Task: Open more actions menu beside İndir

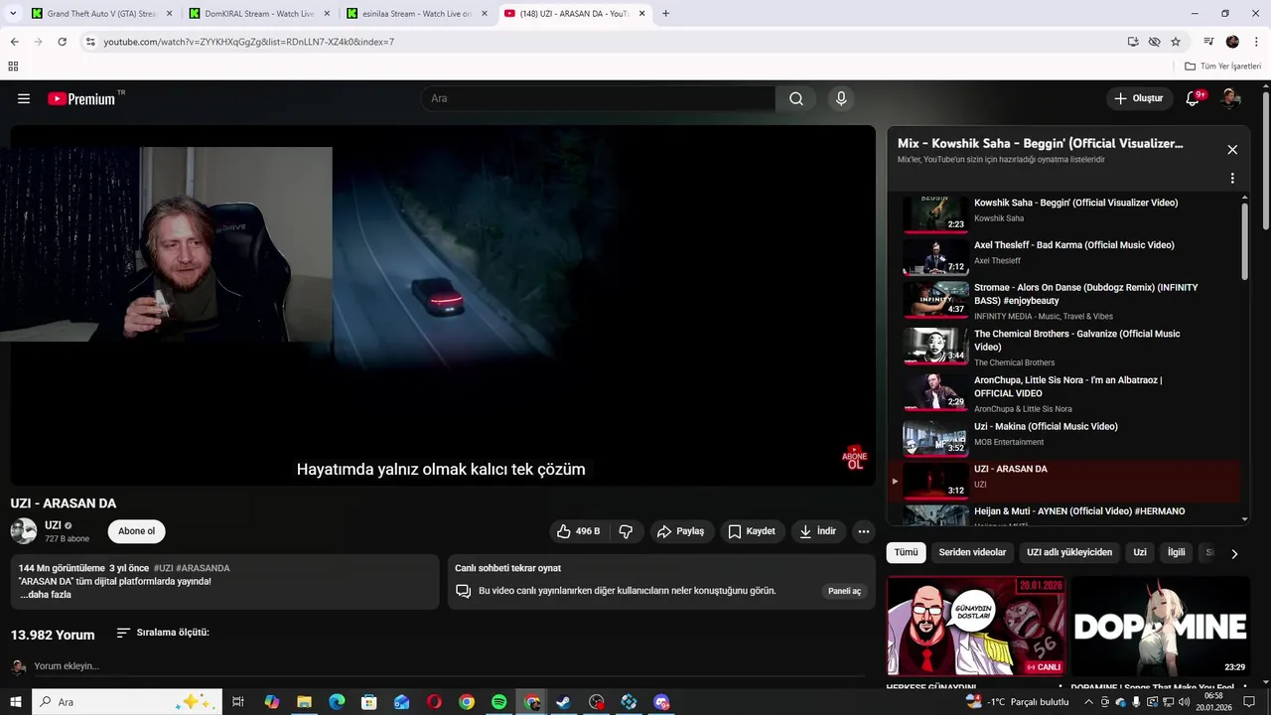Action: (864, 531)
